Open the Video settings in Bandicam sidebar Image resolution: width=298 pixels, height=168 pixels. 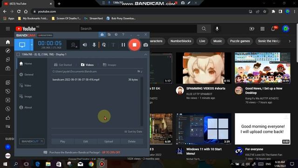pos(25,85)
